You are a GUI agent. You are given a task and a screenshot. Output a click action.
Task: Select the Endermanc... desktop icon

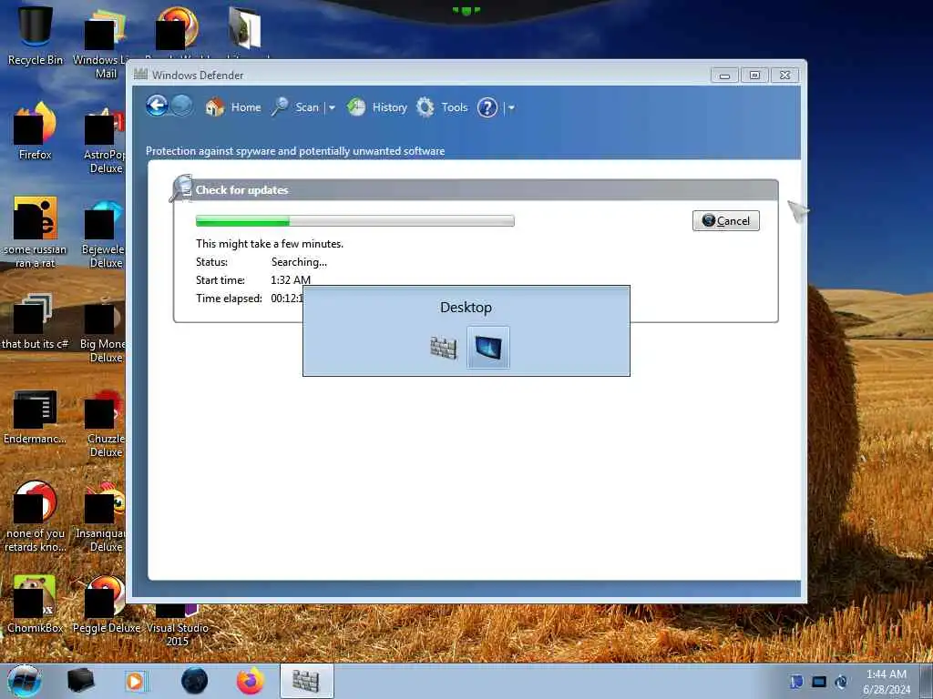click(36, 416)
